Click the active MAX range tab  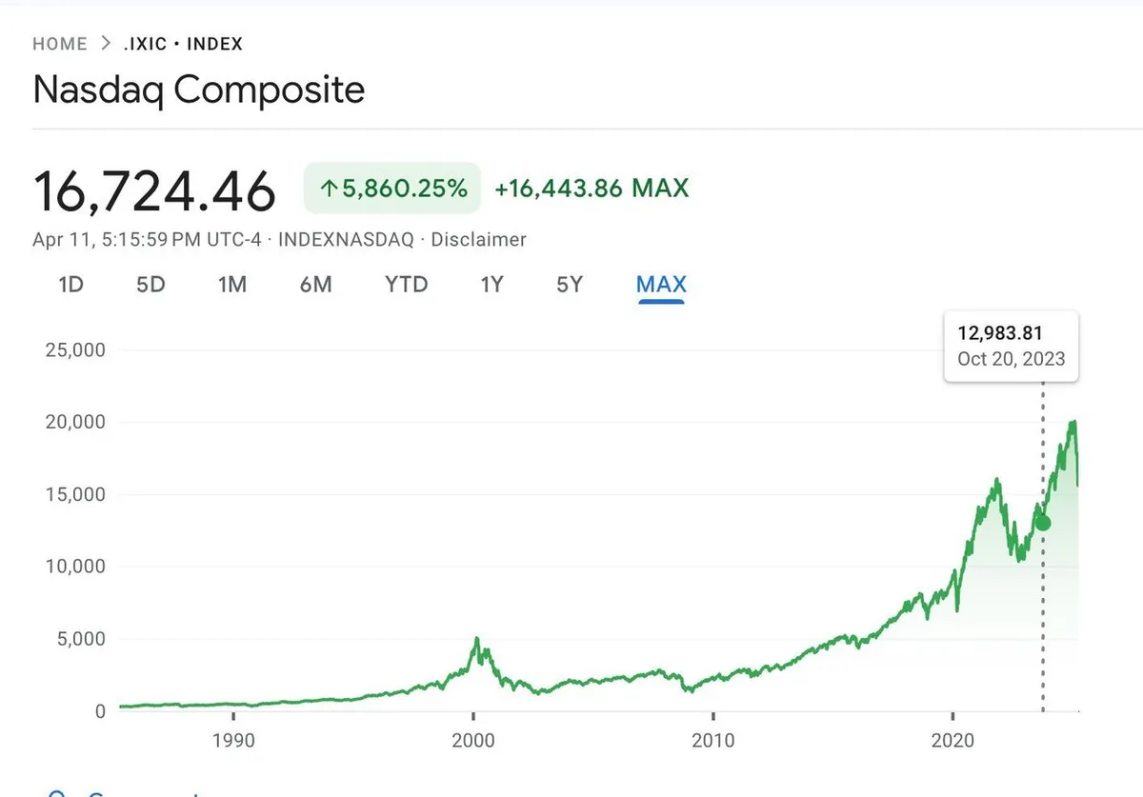(x=661, y=284)
